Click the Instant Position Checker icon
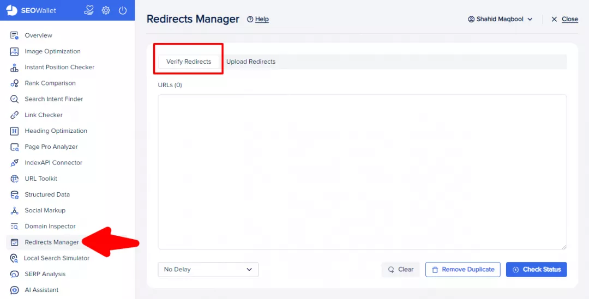 (14, 68)
